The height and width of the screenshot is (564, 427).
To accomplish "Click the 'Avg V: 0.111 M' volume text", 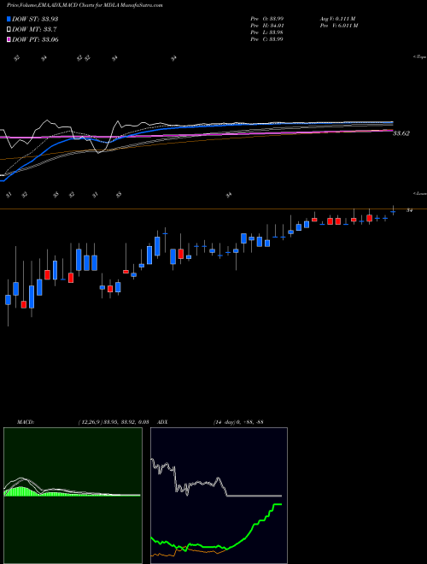I will pyautogui.click(x=337, y=19).
